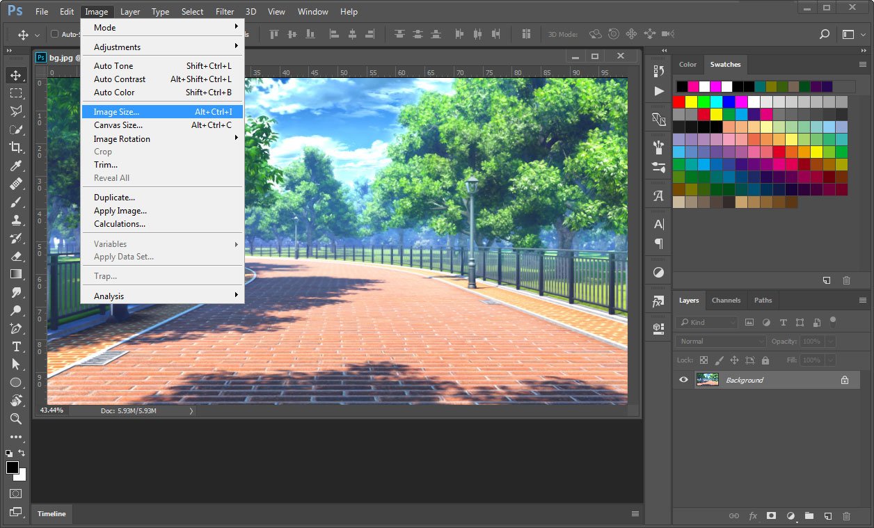Select the Eyedropper tool
Image resolution: width=874 pixels, height=528 pixels.
click(x=15, y=166)
